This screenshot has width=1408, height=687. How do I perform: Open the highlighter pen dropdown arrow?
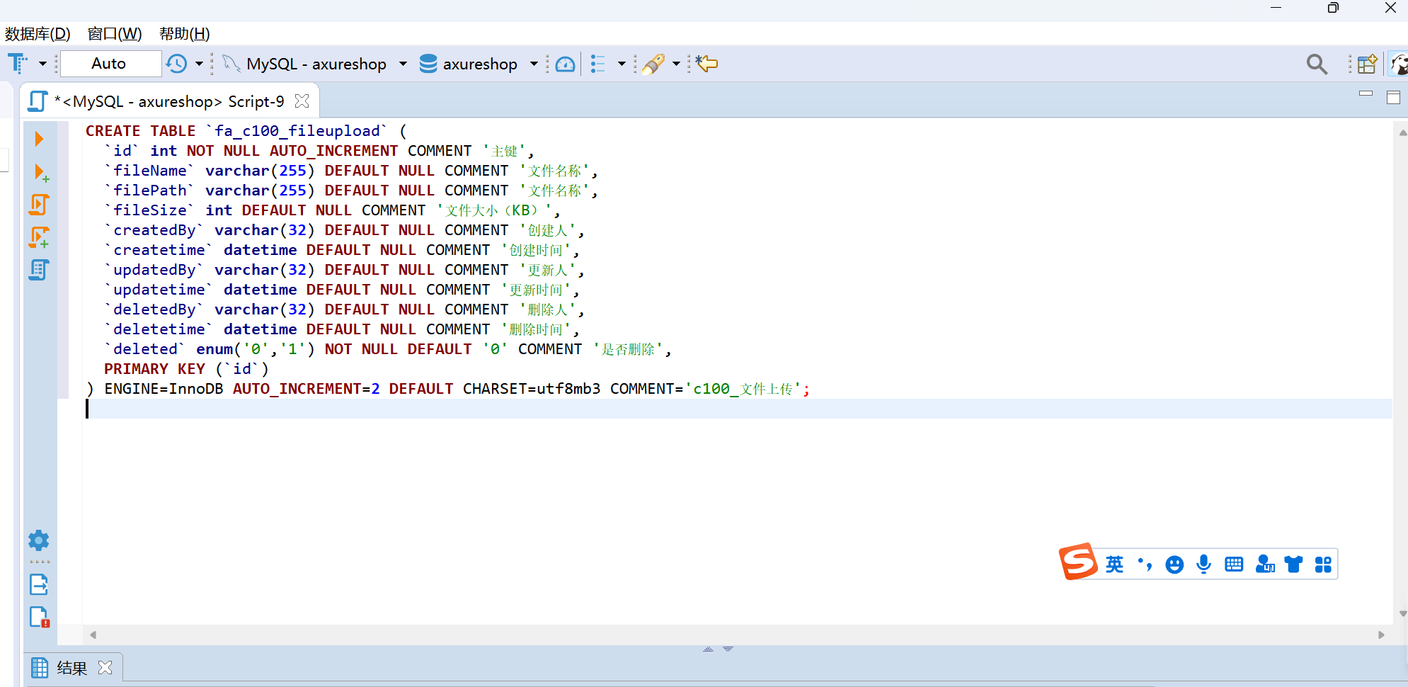pos(676,64)
